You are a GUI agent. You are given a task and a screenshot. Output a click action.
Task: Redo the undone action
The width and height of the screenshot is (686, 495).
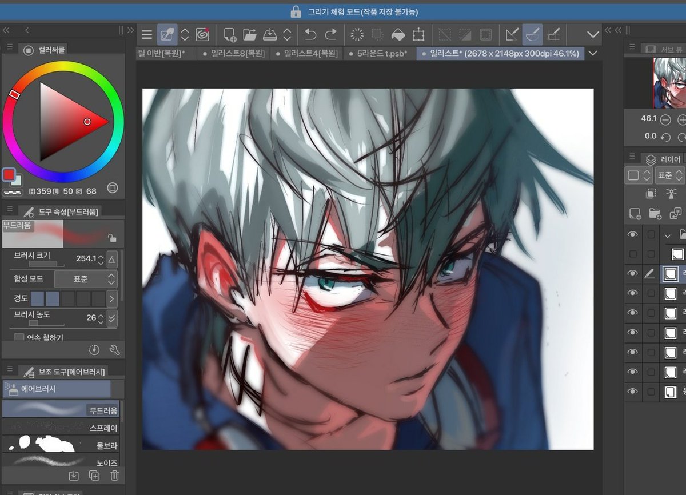pyautogui.click(x=331, y=35)
